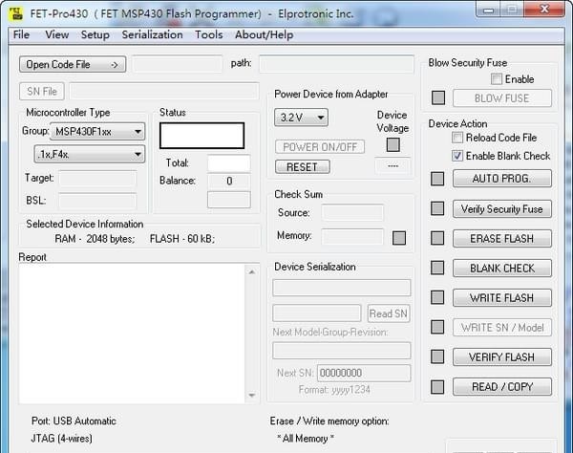Click the RESET button
This screenshot has width=573, height=453.
coord(302,167)
